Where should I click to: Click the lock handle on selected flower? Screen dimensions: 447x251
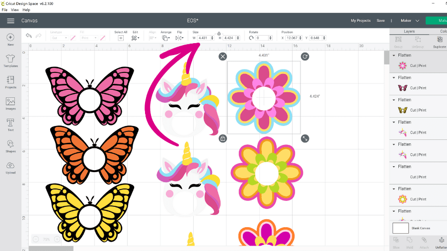[223, 138]
